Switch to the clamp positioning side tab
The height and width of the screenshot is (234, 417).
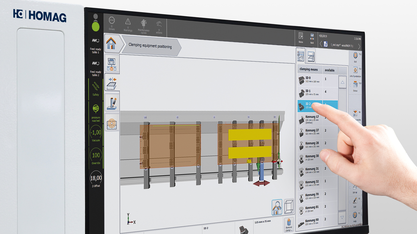(112, 82)
